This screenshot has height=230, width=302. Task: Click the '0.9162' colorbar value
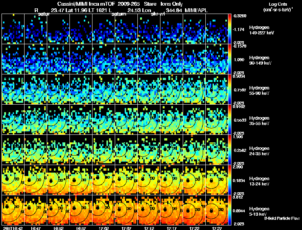[x=239, y=107]
